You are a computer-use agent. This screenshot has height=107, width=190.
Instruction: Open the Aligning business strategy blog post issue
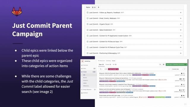(x=114, y=78)
